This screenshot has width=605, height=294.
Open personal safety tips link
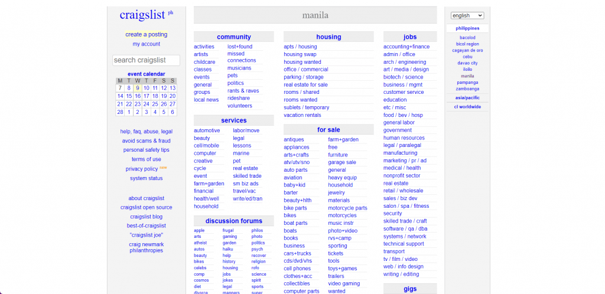[147, 150]
